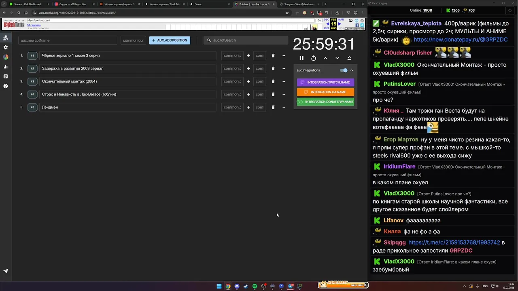Image resolution: width=518 pixels, height=291 pixels.
Task: Open Steam from the taskbar
Action: 246,286
